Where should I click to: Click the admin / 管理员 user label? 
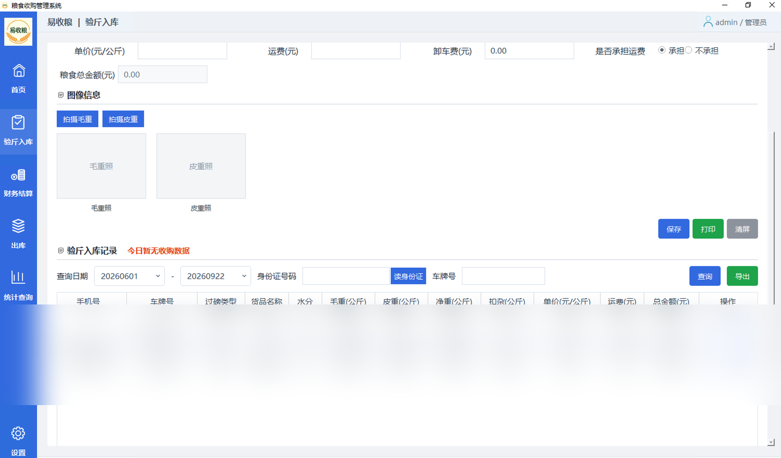click(x=741, y=22)
